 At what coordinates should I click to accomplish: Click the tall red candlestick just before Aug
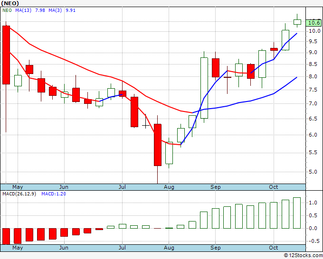pos(158,145)
